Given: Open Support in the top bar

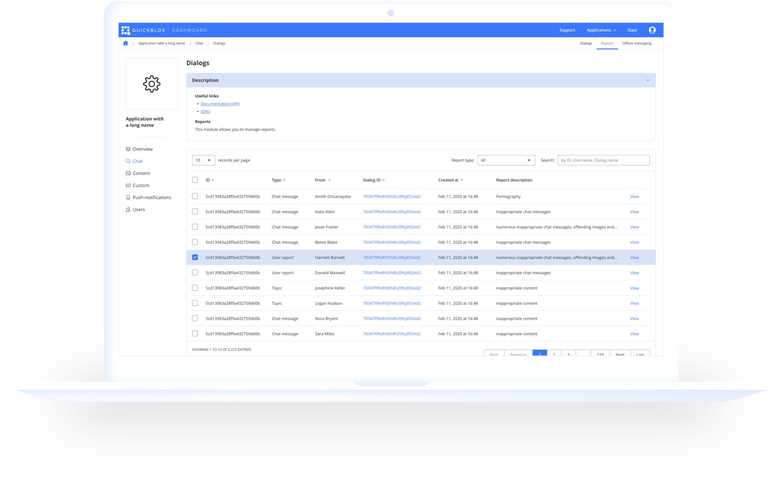Looking at the screenshot, I should (x=567, y=30).
